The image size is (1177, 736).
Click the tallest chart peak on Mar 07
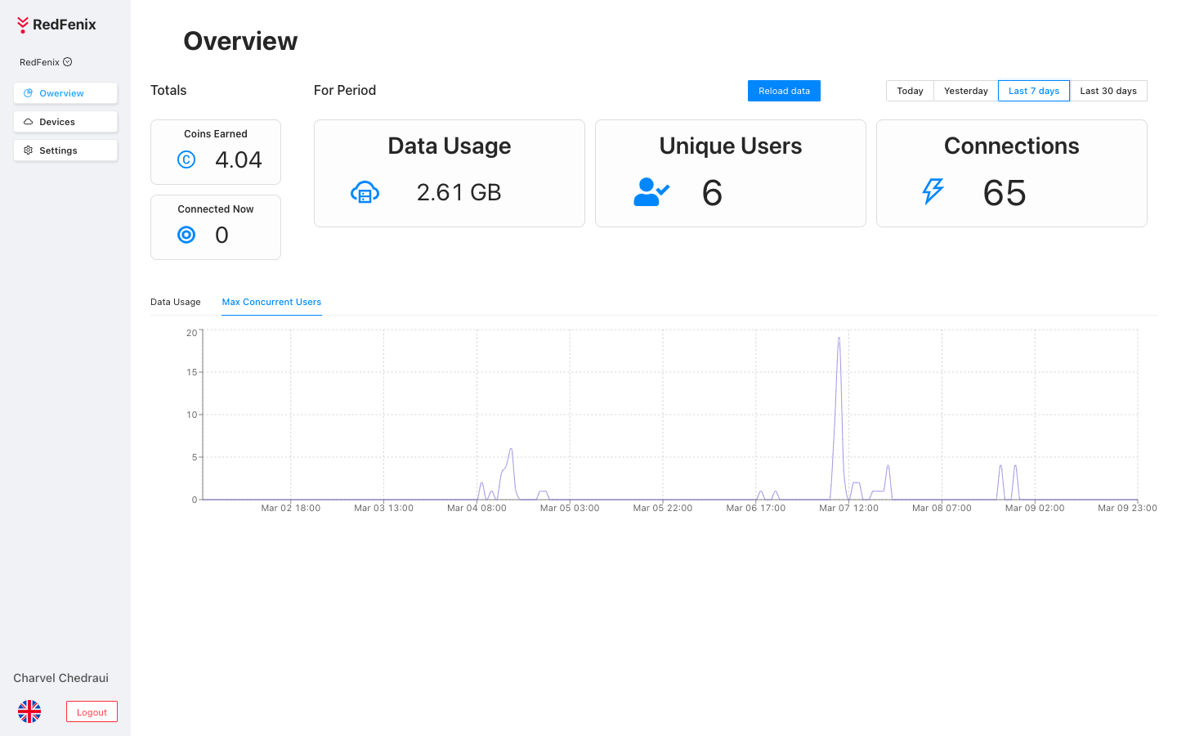839,339
